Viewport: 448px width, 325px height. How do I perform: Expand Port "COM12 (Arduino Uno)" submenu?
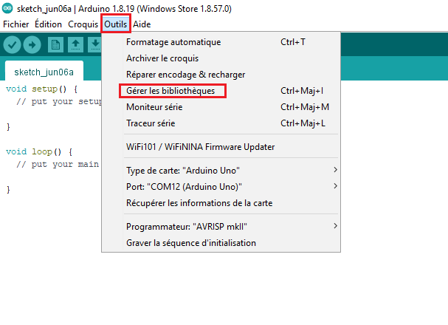(x=221, y=187)
